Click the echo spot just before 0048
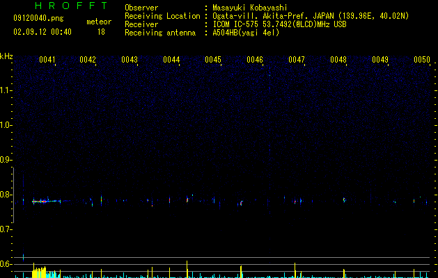This screenshot has width=438, height=278. (x=345, y=199)
